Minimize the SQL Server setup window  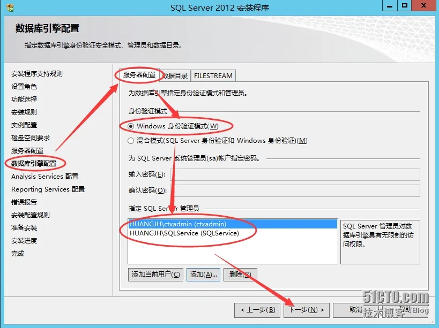[x=390, y=5]
